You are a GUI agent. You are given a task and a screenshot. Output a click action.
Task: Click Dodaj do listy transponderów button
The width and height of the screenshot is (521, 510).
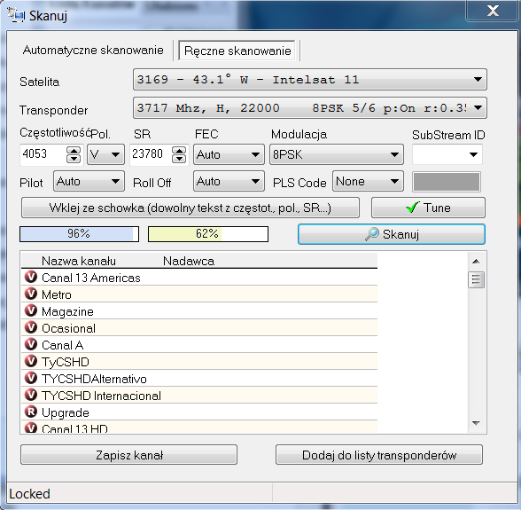click(379, 455)
